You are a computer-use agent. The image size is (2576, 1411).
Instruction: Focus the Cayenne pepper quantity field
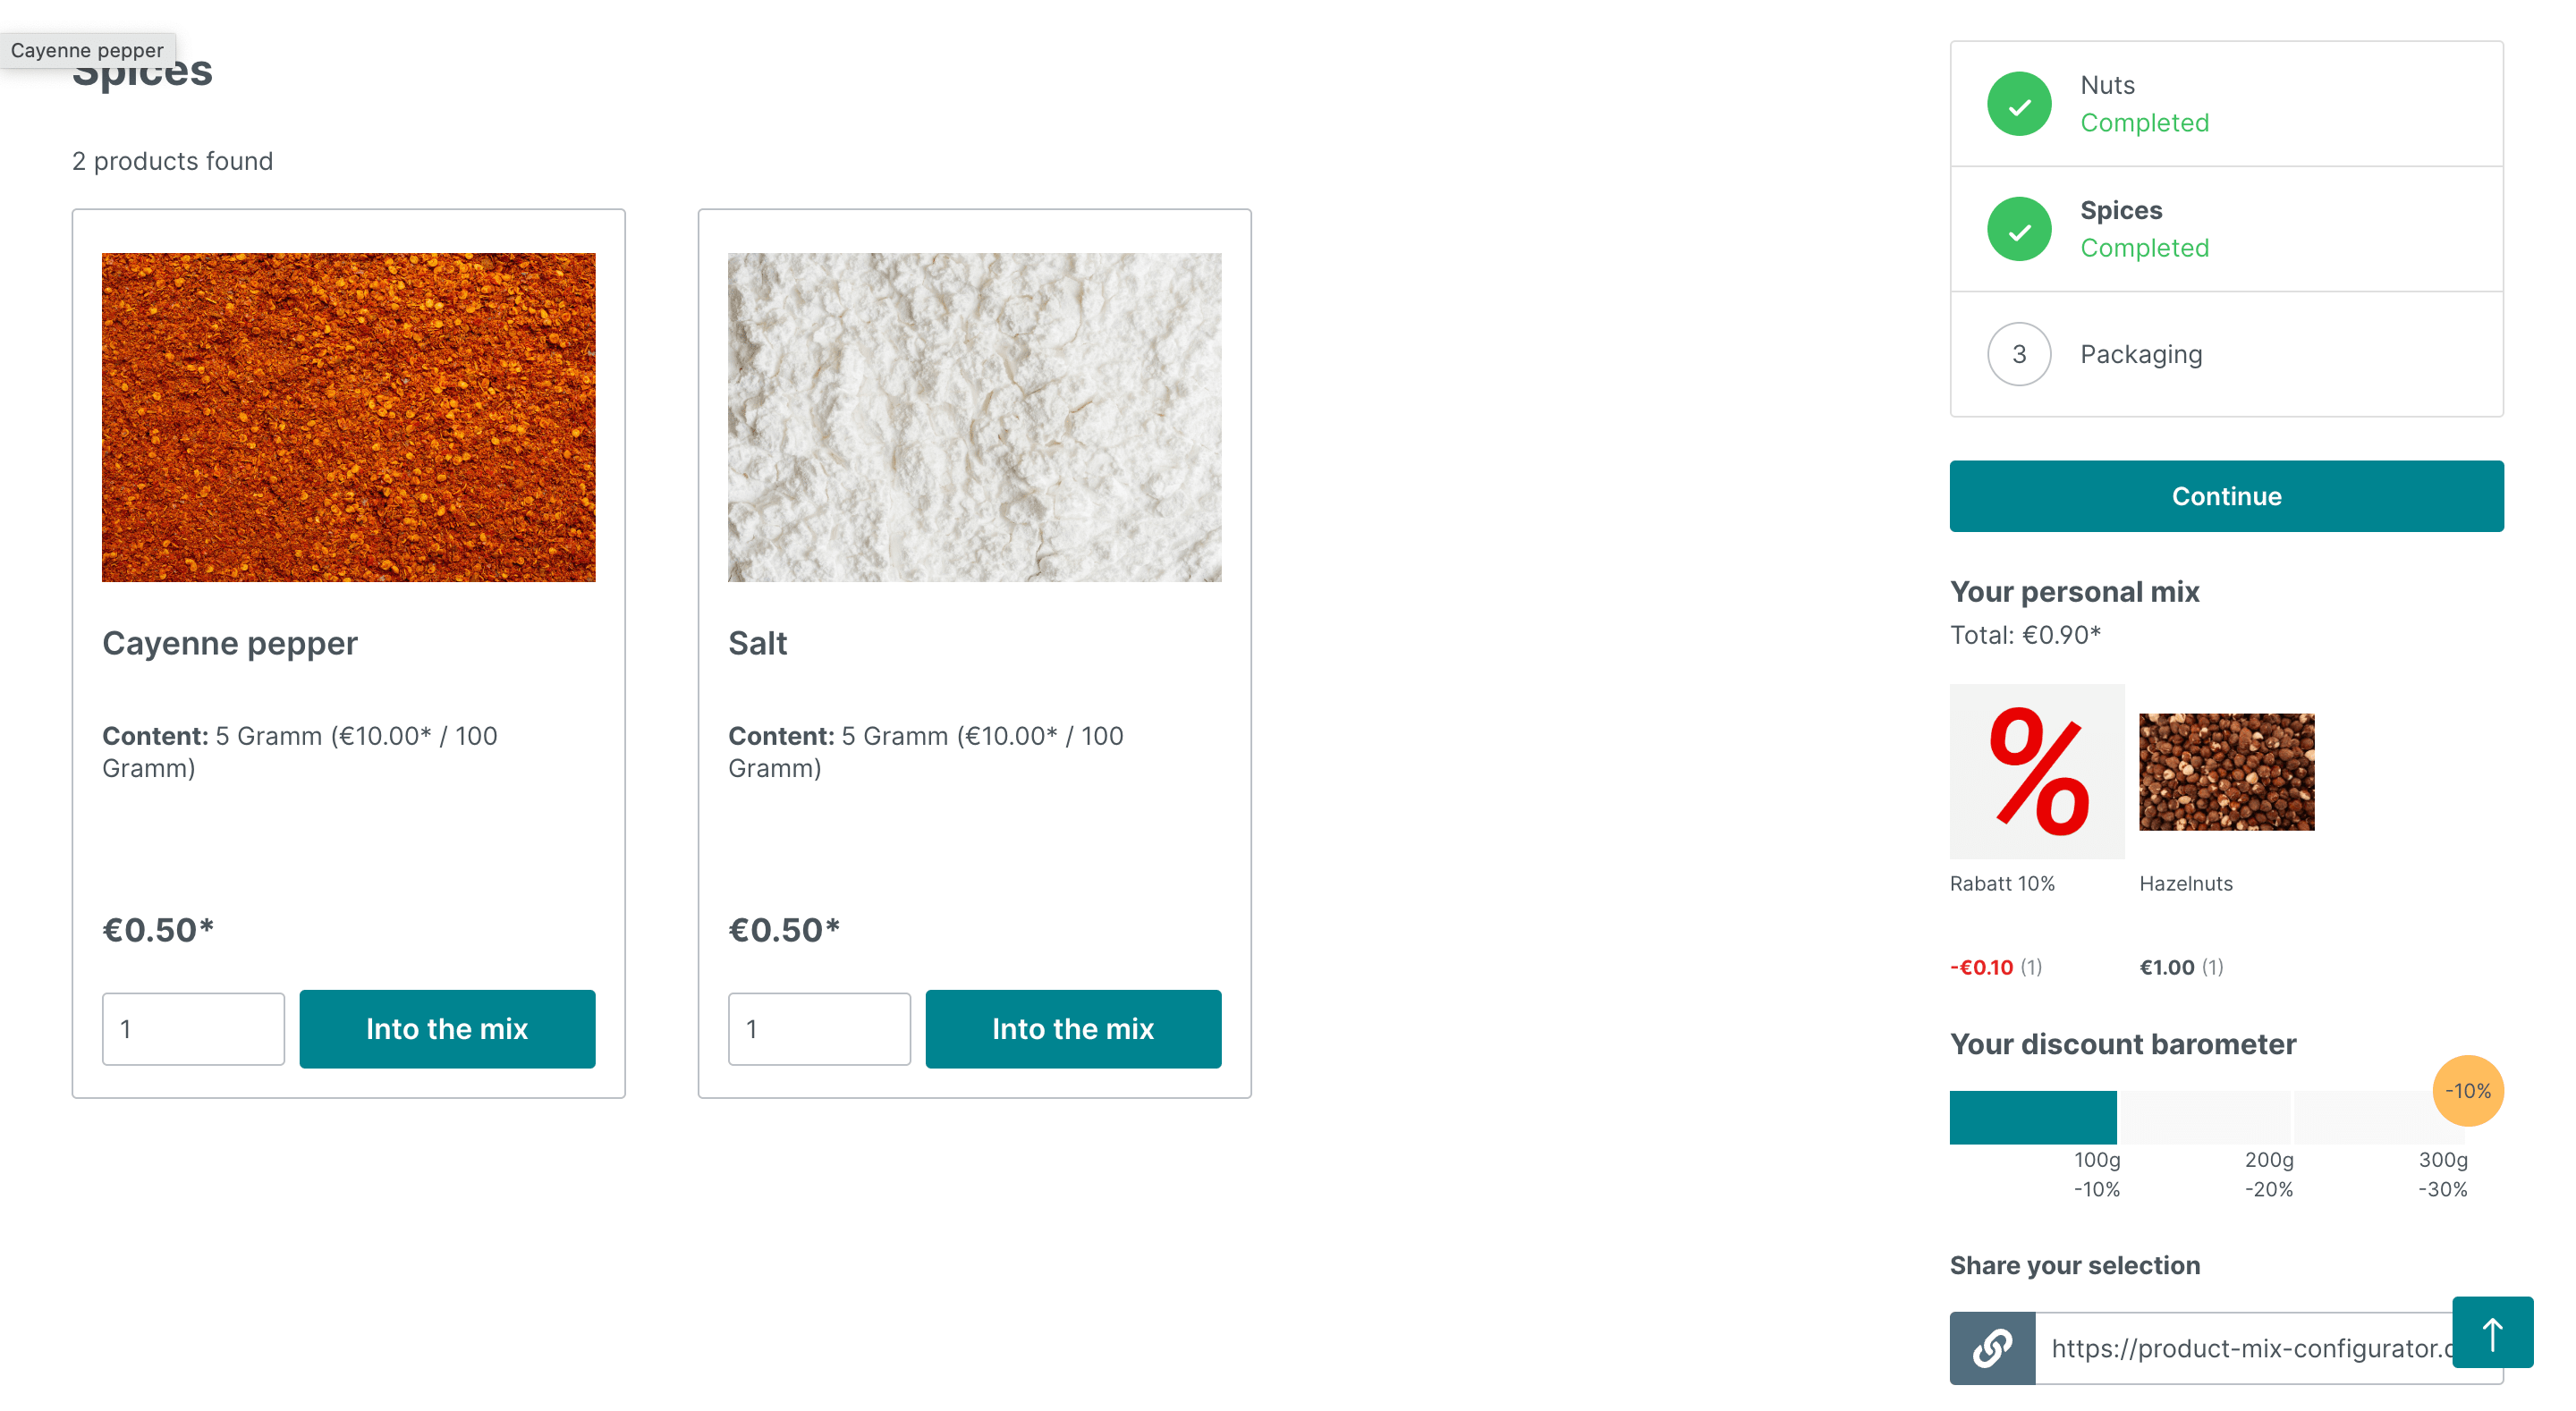click(193, 1029)
